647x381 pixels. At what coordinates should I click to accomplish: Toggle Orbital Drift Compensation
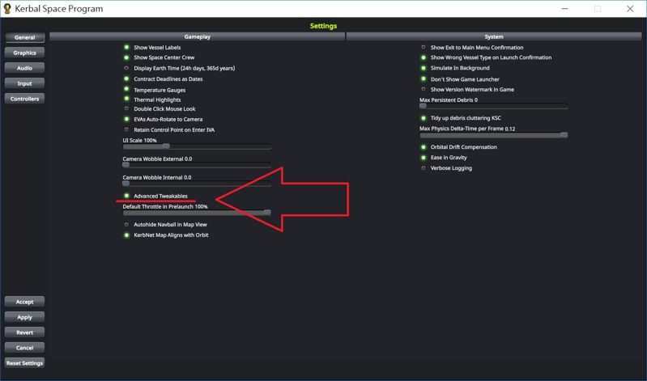click(x=424, y=146)
